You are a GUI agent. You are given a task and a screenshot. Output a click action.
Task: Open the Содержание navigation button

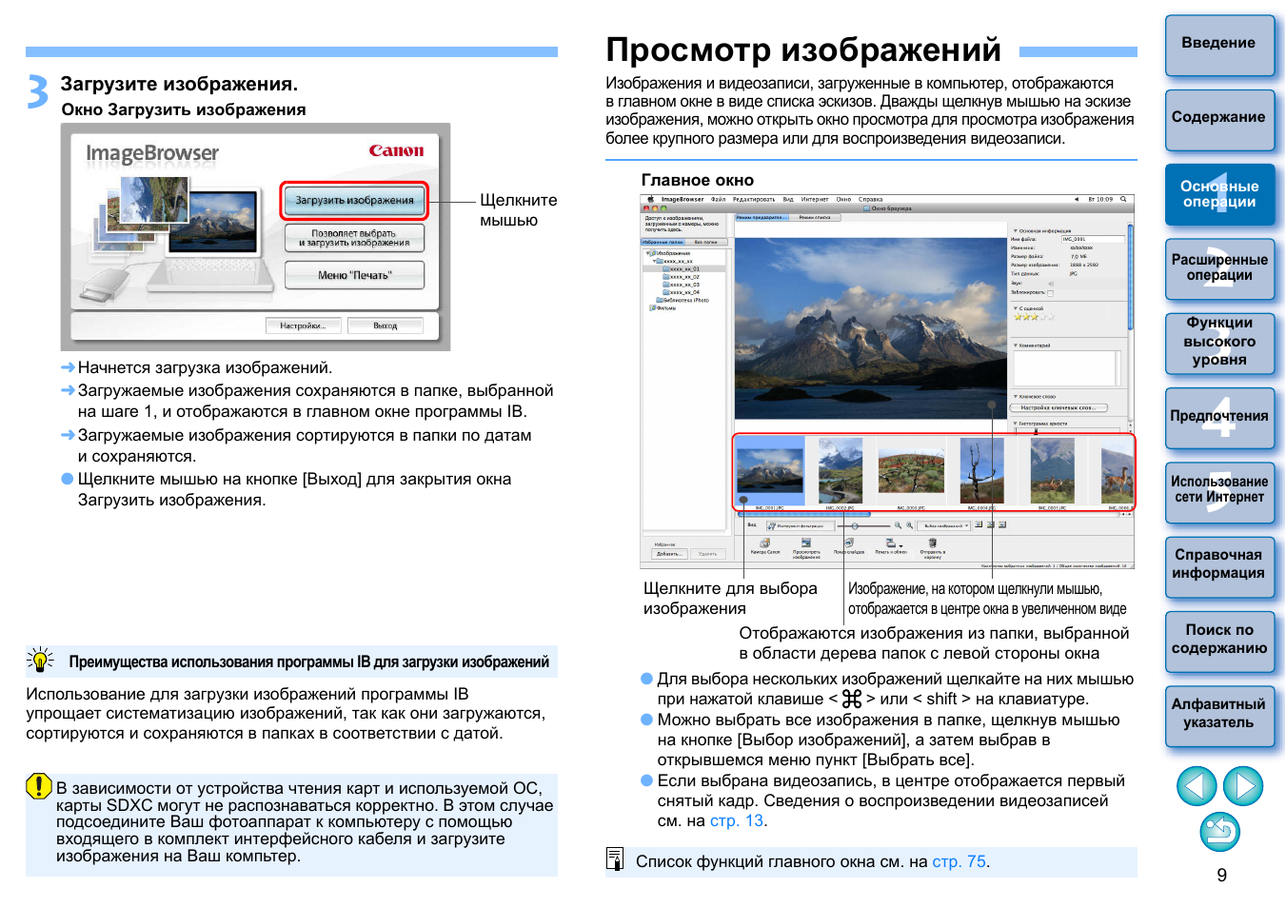pyautogui.click(x=1219, y=119)
